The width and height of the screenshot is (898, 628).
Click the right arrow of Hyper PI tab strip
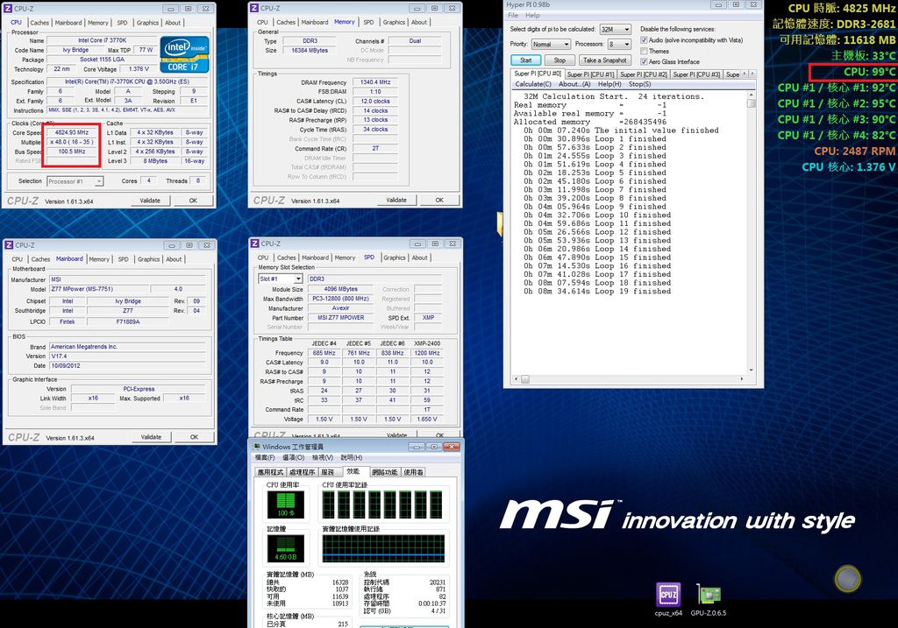pyautogui.click(x=752, y=74)
